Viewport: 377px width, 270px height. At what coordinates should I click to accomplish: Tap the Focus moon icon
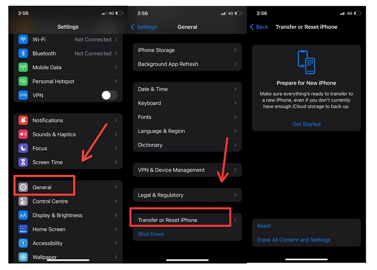tap(23, 148)
